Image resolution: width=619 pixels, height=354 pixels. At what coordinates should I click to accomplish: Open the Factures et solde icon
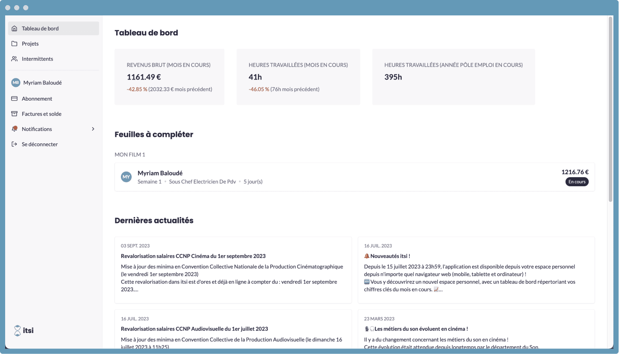point(15,113)
